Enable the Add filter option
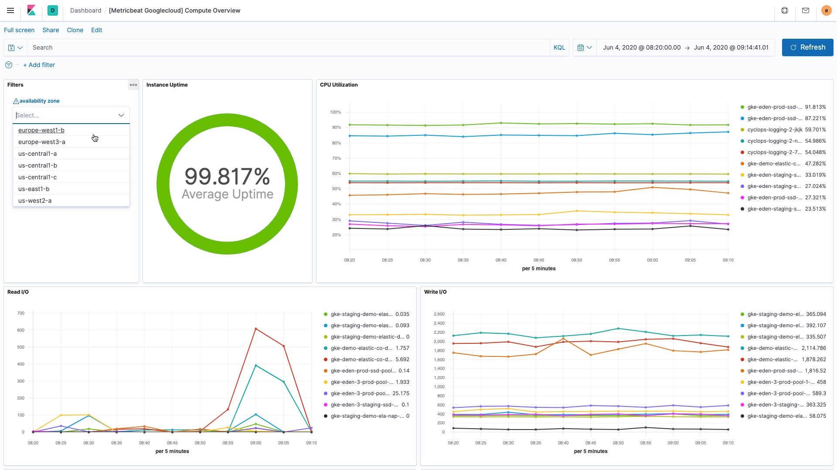The width and height of the screenshot is (837, 470). coord(38,65)
